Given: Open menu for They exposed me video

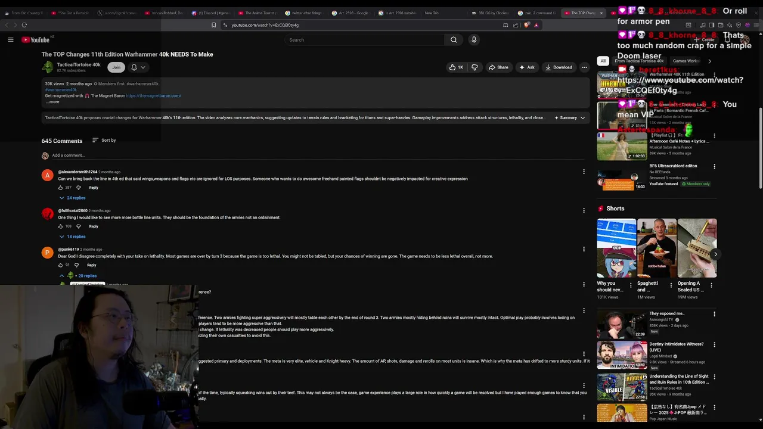Looking at the screenshot, I should click(714, 314).
